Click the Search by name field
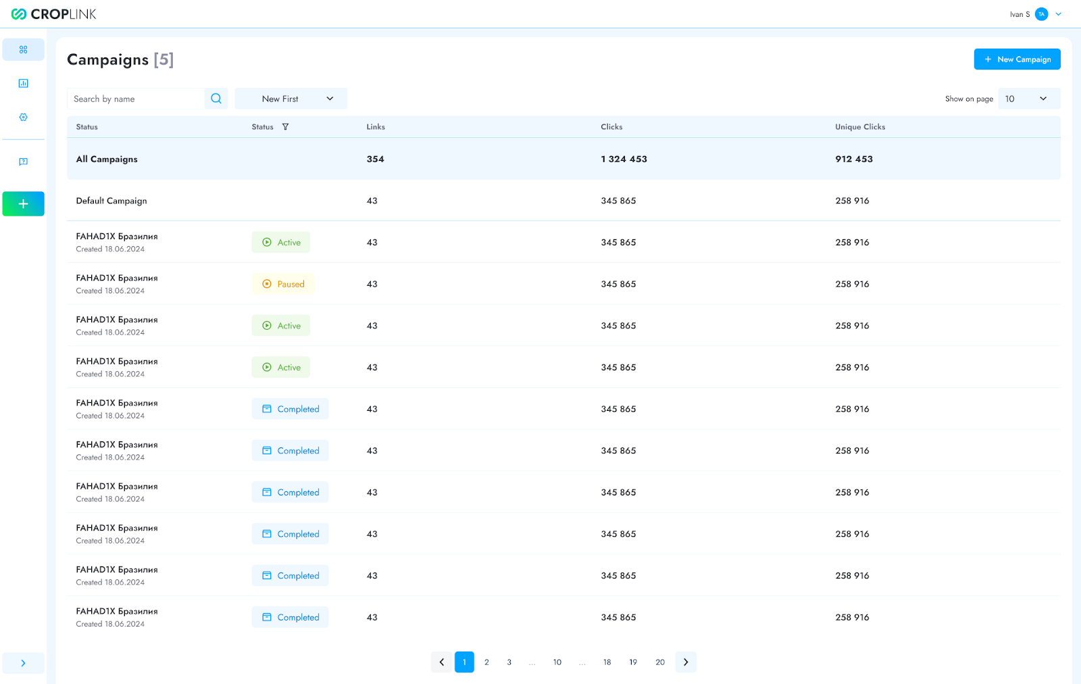This screenshot has height=684, width=1081. (135, 99)
